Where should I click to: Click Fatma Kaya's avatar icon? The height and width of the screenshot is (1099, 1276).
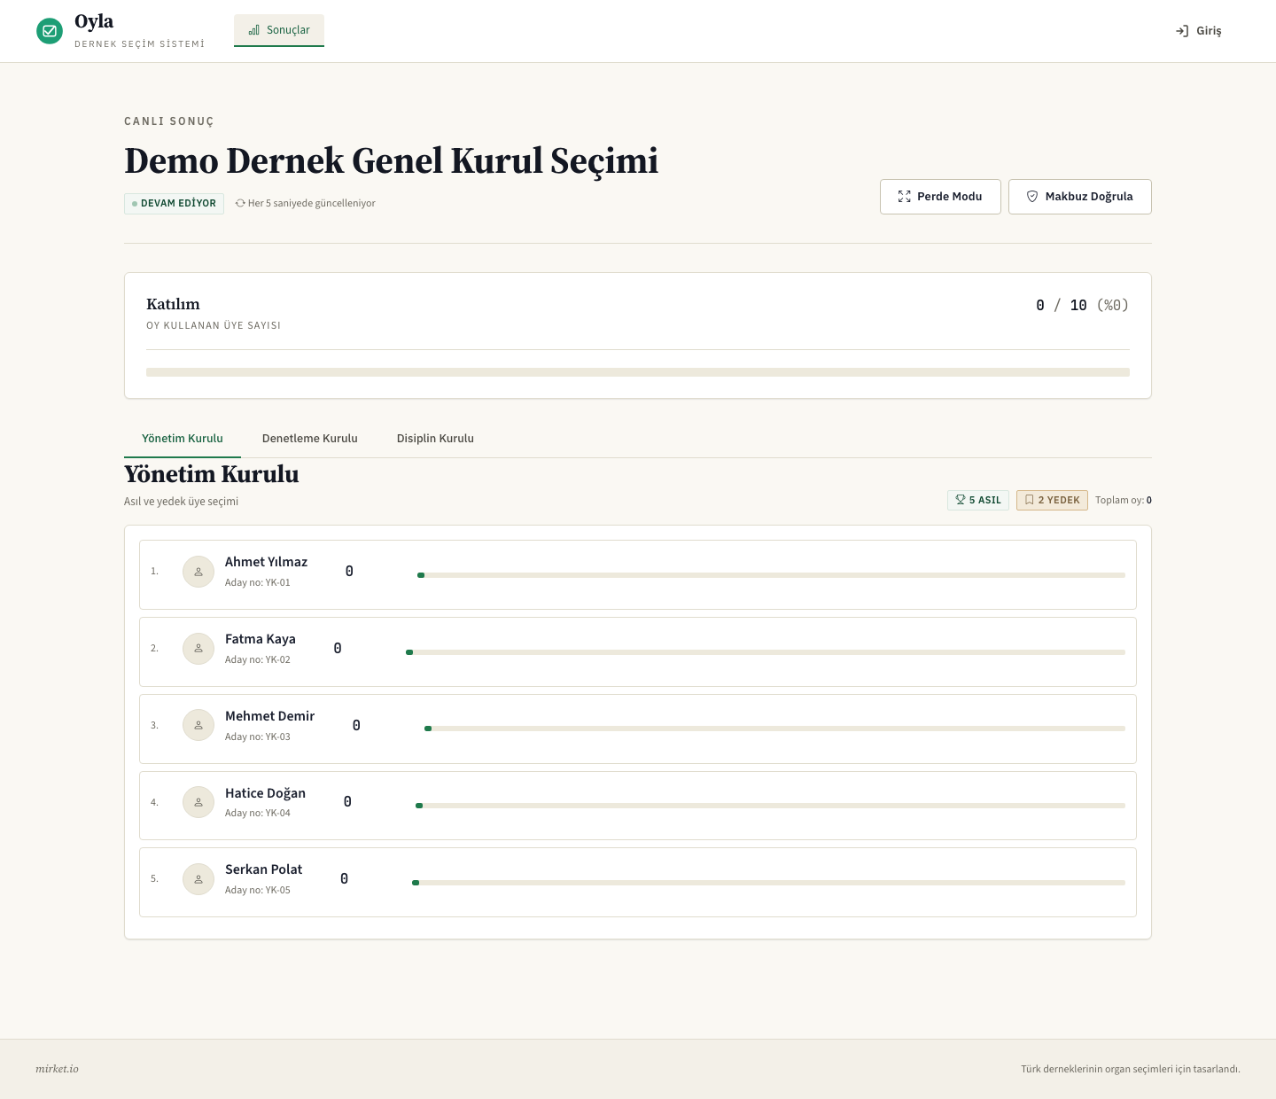click(198, 649)
